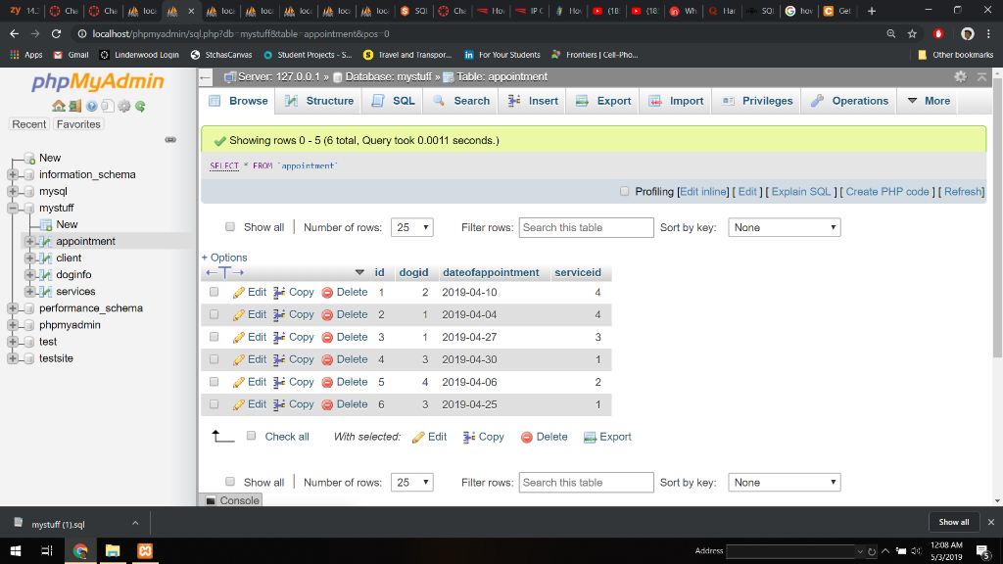Open the Windows action center notification icon
The width and height of the screenshot is (1003, 564).
point(983,550)
